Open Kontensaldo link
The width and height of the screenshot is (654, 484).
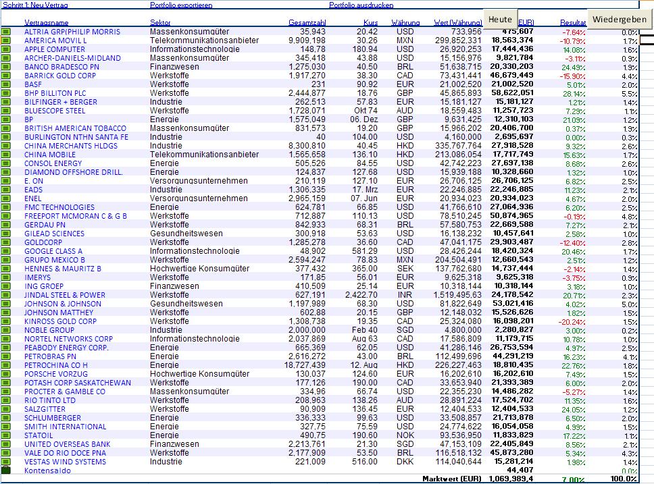coord(47,470)
